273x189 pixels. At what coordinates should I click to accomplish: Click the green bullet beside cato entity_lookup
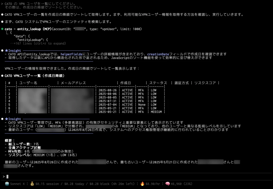(2, 29)
